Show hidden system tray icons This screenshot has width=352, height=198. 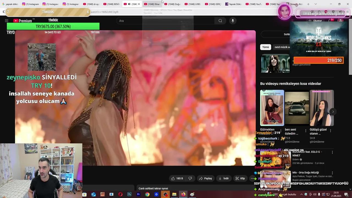(301, 194)
